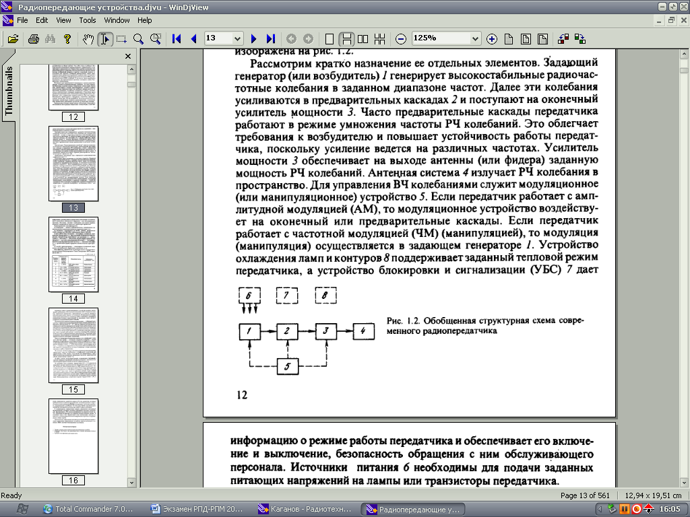Open a file with the folder icon
690x517 pixels.
coord(13,39)
